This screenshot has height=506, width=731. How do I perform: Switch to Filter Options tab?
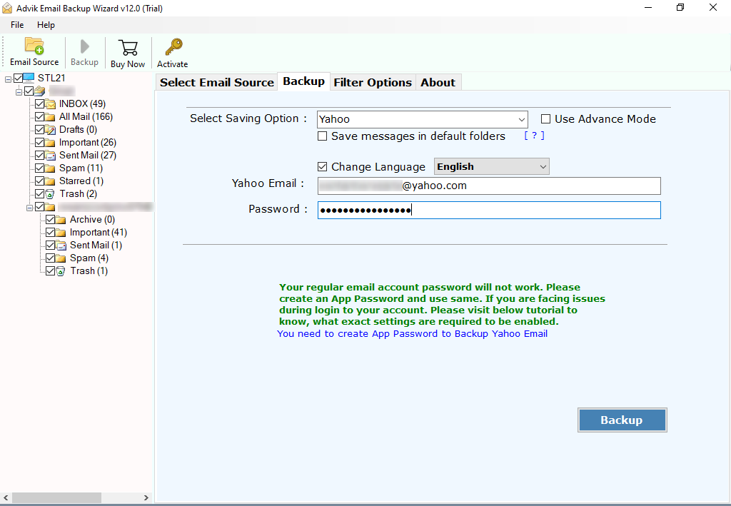(373, 83)
